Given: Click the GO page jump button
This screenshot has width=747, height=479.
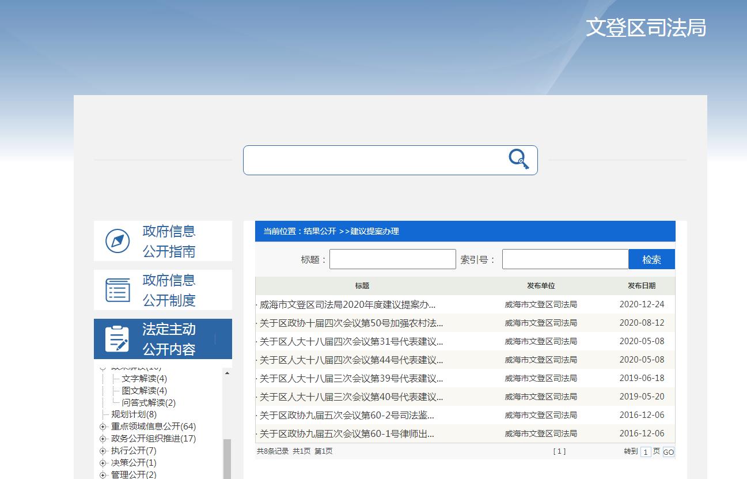Looking at the screenshot, I should coord(668,452).
